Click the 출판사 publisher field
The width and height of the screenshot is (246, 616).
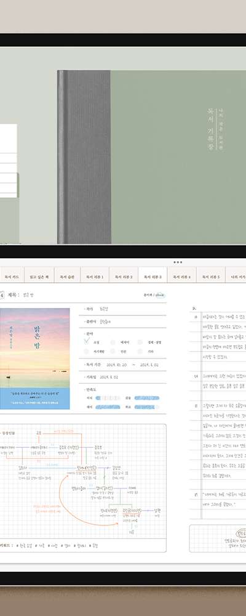click(x=123, y=322)
